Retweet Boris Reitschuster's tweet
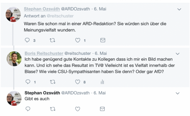The image size is (190, 116). (53, 82)
